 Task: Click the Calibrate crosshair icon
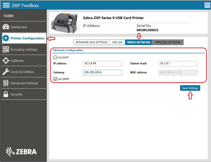(x=6, y=61)
